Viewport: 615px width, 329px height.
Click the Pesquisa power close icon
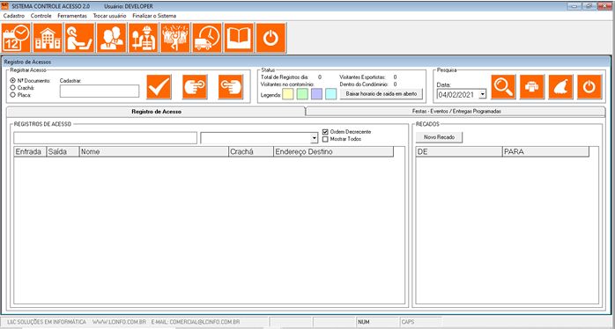click(589, 86)
